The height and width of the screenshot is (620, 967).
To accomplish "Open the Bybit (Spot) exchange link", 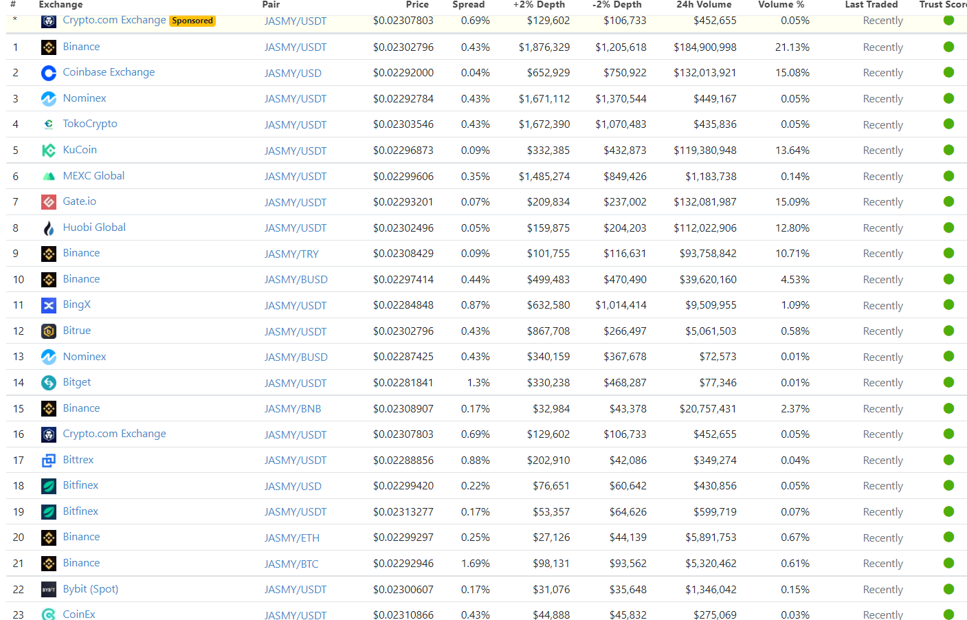I will pyautogui.click(x=90, y=589).
